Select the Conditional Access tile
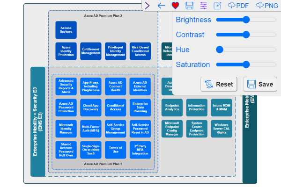 click(115, 108)
